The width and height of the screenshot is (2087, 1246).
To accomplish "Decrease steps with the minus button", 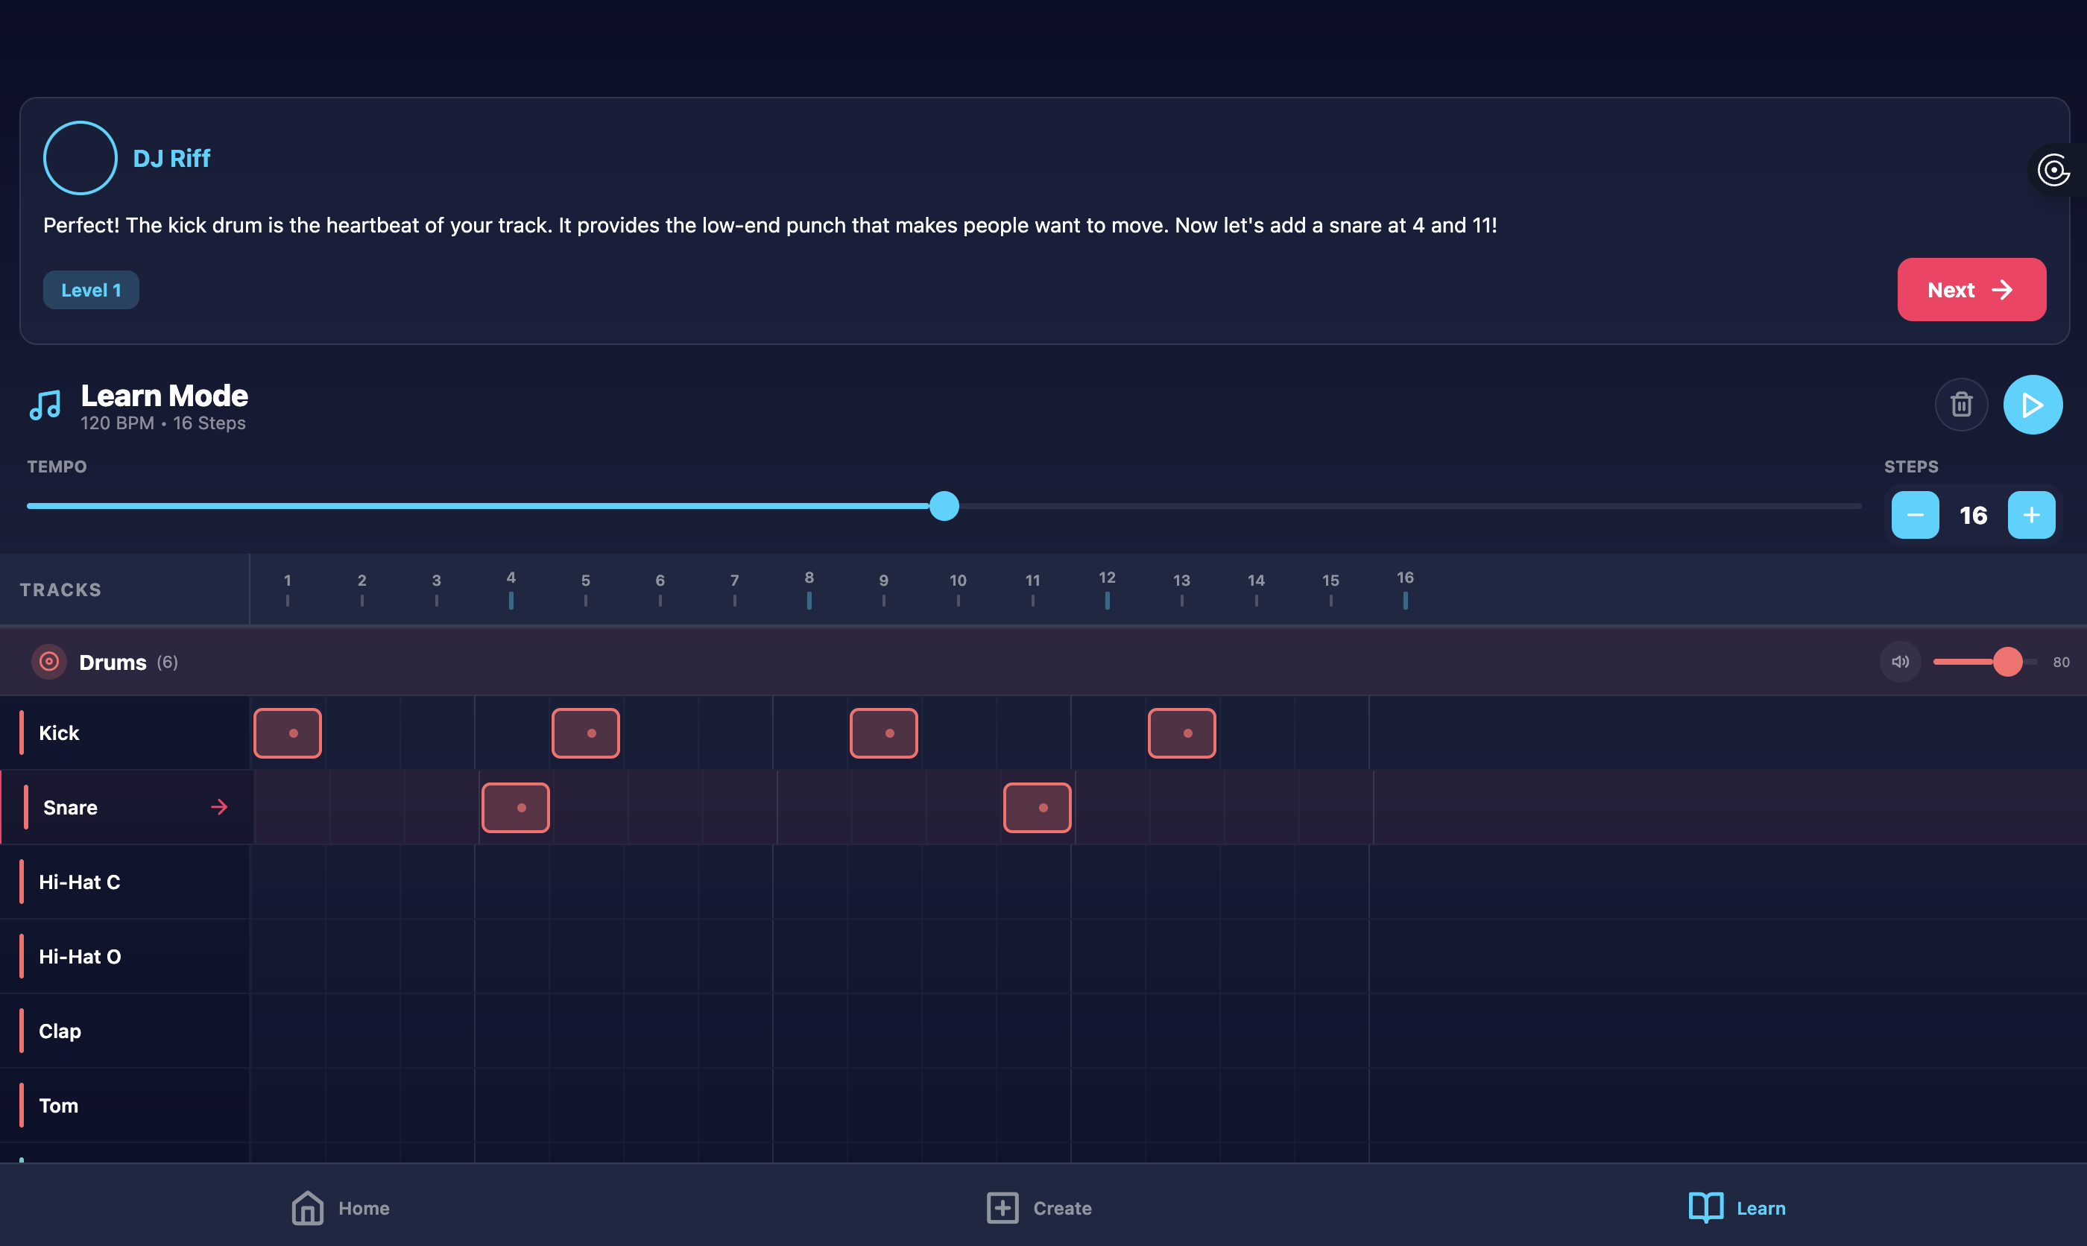I will pos(1914,515).
